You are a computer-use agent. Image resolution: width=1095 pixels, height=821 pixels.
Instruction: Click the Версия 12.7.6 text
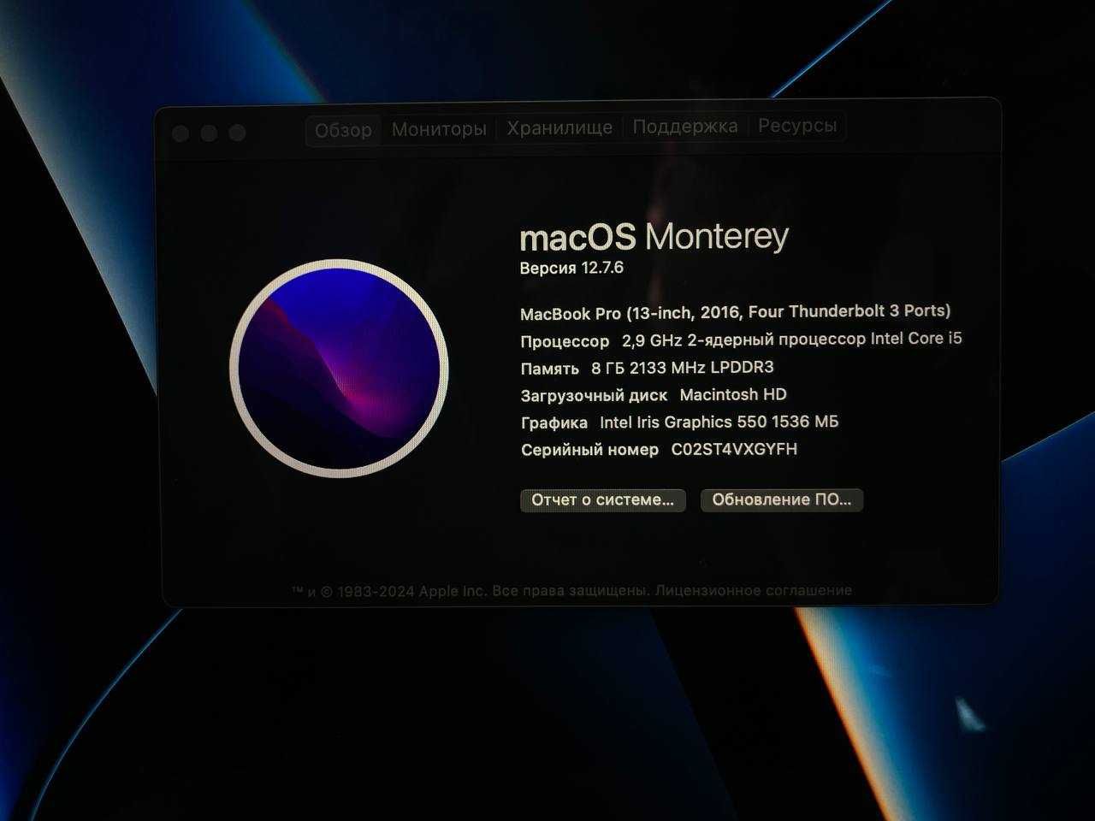point(571,268)
